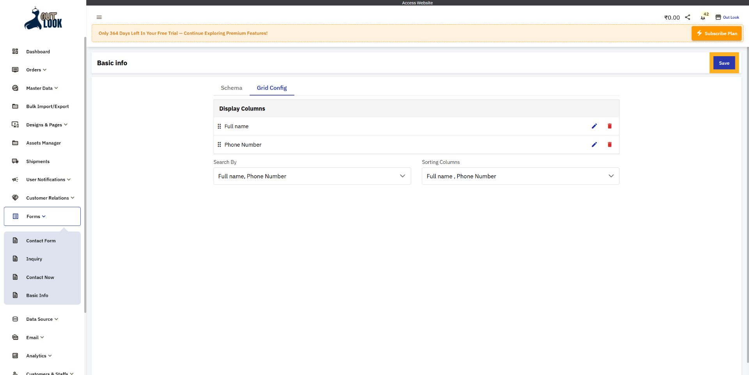Expand the Master Data menu
The height and width of the screenshot is (375, 749).
(x=42, y=88)
